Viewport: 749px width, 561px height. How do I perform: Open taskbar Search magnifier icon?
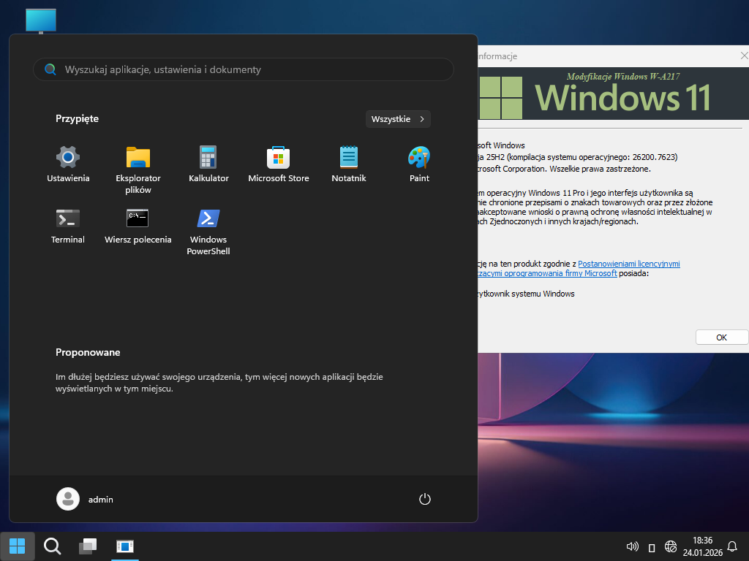point(53,546)
